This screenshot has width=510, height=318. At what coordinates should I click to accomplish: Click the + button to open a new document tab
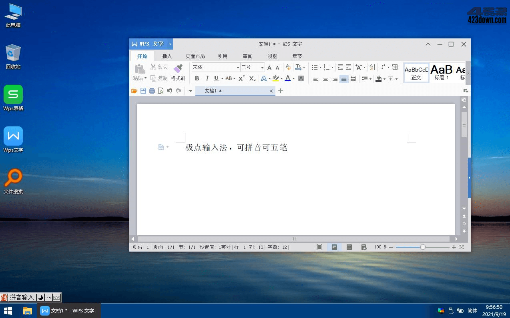click(280, 91)
